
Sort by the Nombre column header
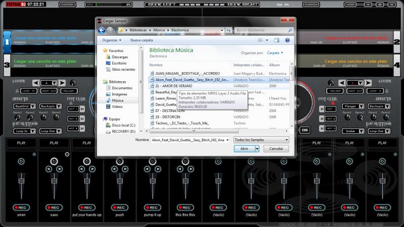(156, 65)
